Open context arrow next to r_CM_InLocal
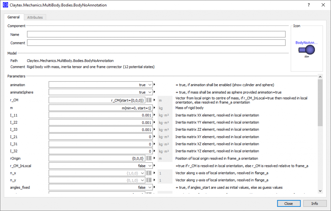The width and height of the screenshot is (331, 211). (155, 166)
